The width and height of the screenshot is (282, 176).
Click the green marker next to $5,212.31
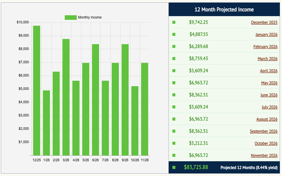point(174,143)
